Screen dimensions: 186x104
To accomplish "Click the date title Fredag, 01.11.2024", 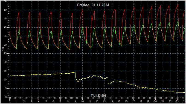I will 93,5.
